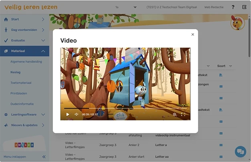Click video icon in Letter a row

point(221,145)
